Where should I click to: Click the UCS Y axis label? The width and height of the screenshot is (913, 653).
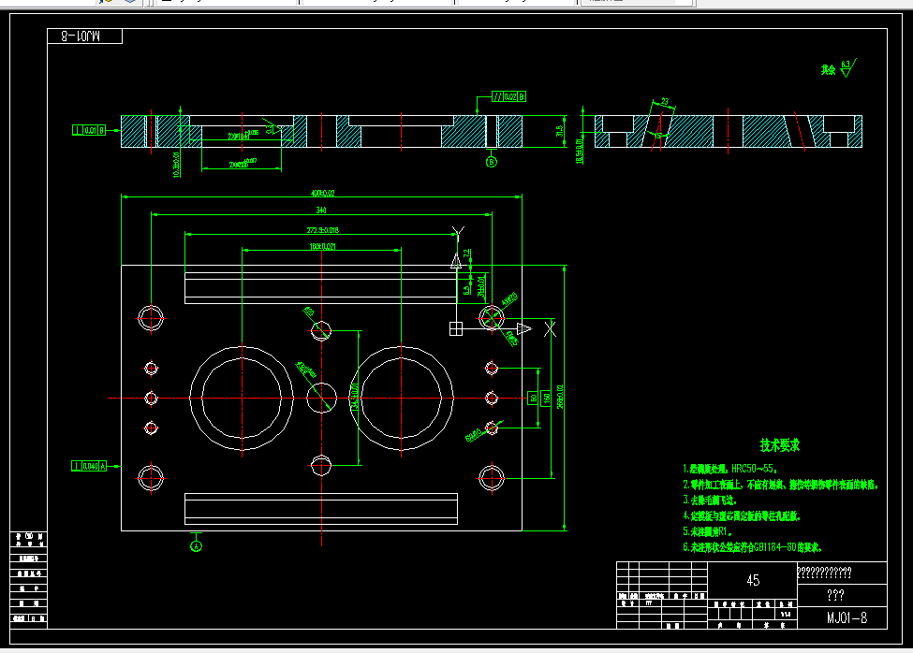(458, 232)
